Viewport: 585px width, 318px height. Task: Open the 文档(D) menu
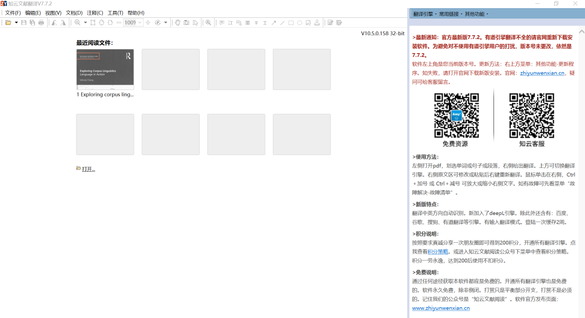(74, 12)
